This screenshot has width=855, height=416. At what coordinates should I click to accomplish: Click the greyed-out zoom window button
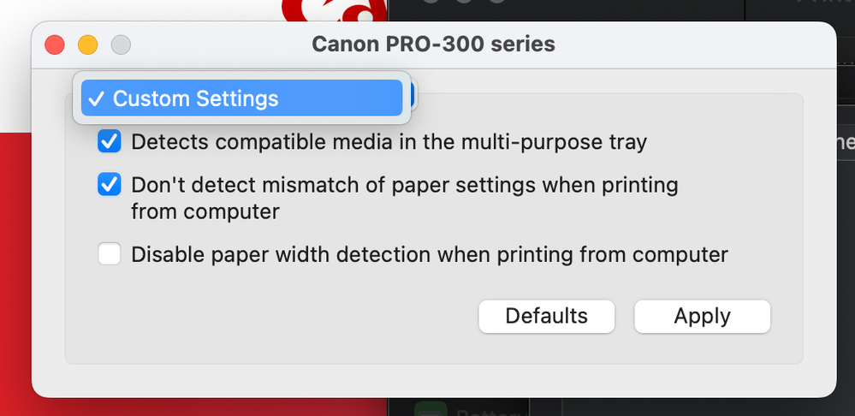121,44
